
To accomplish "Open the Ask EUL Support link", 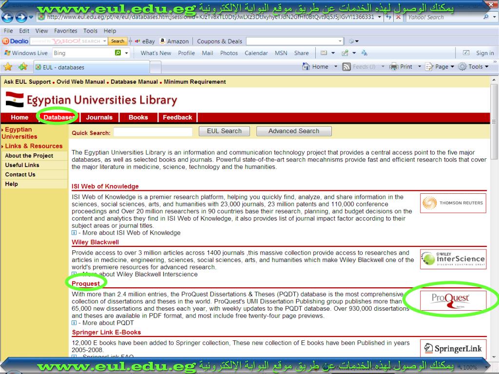I will 27,82.
